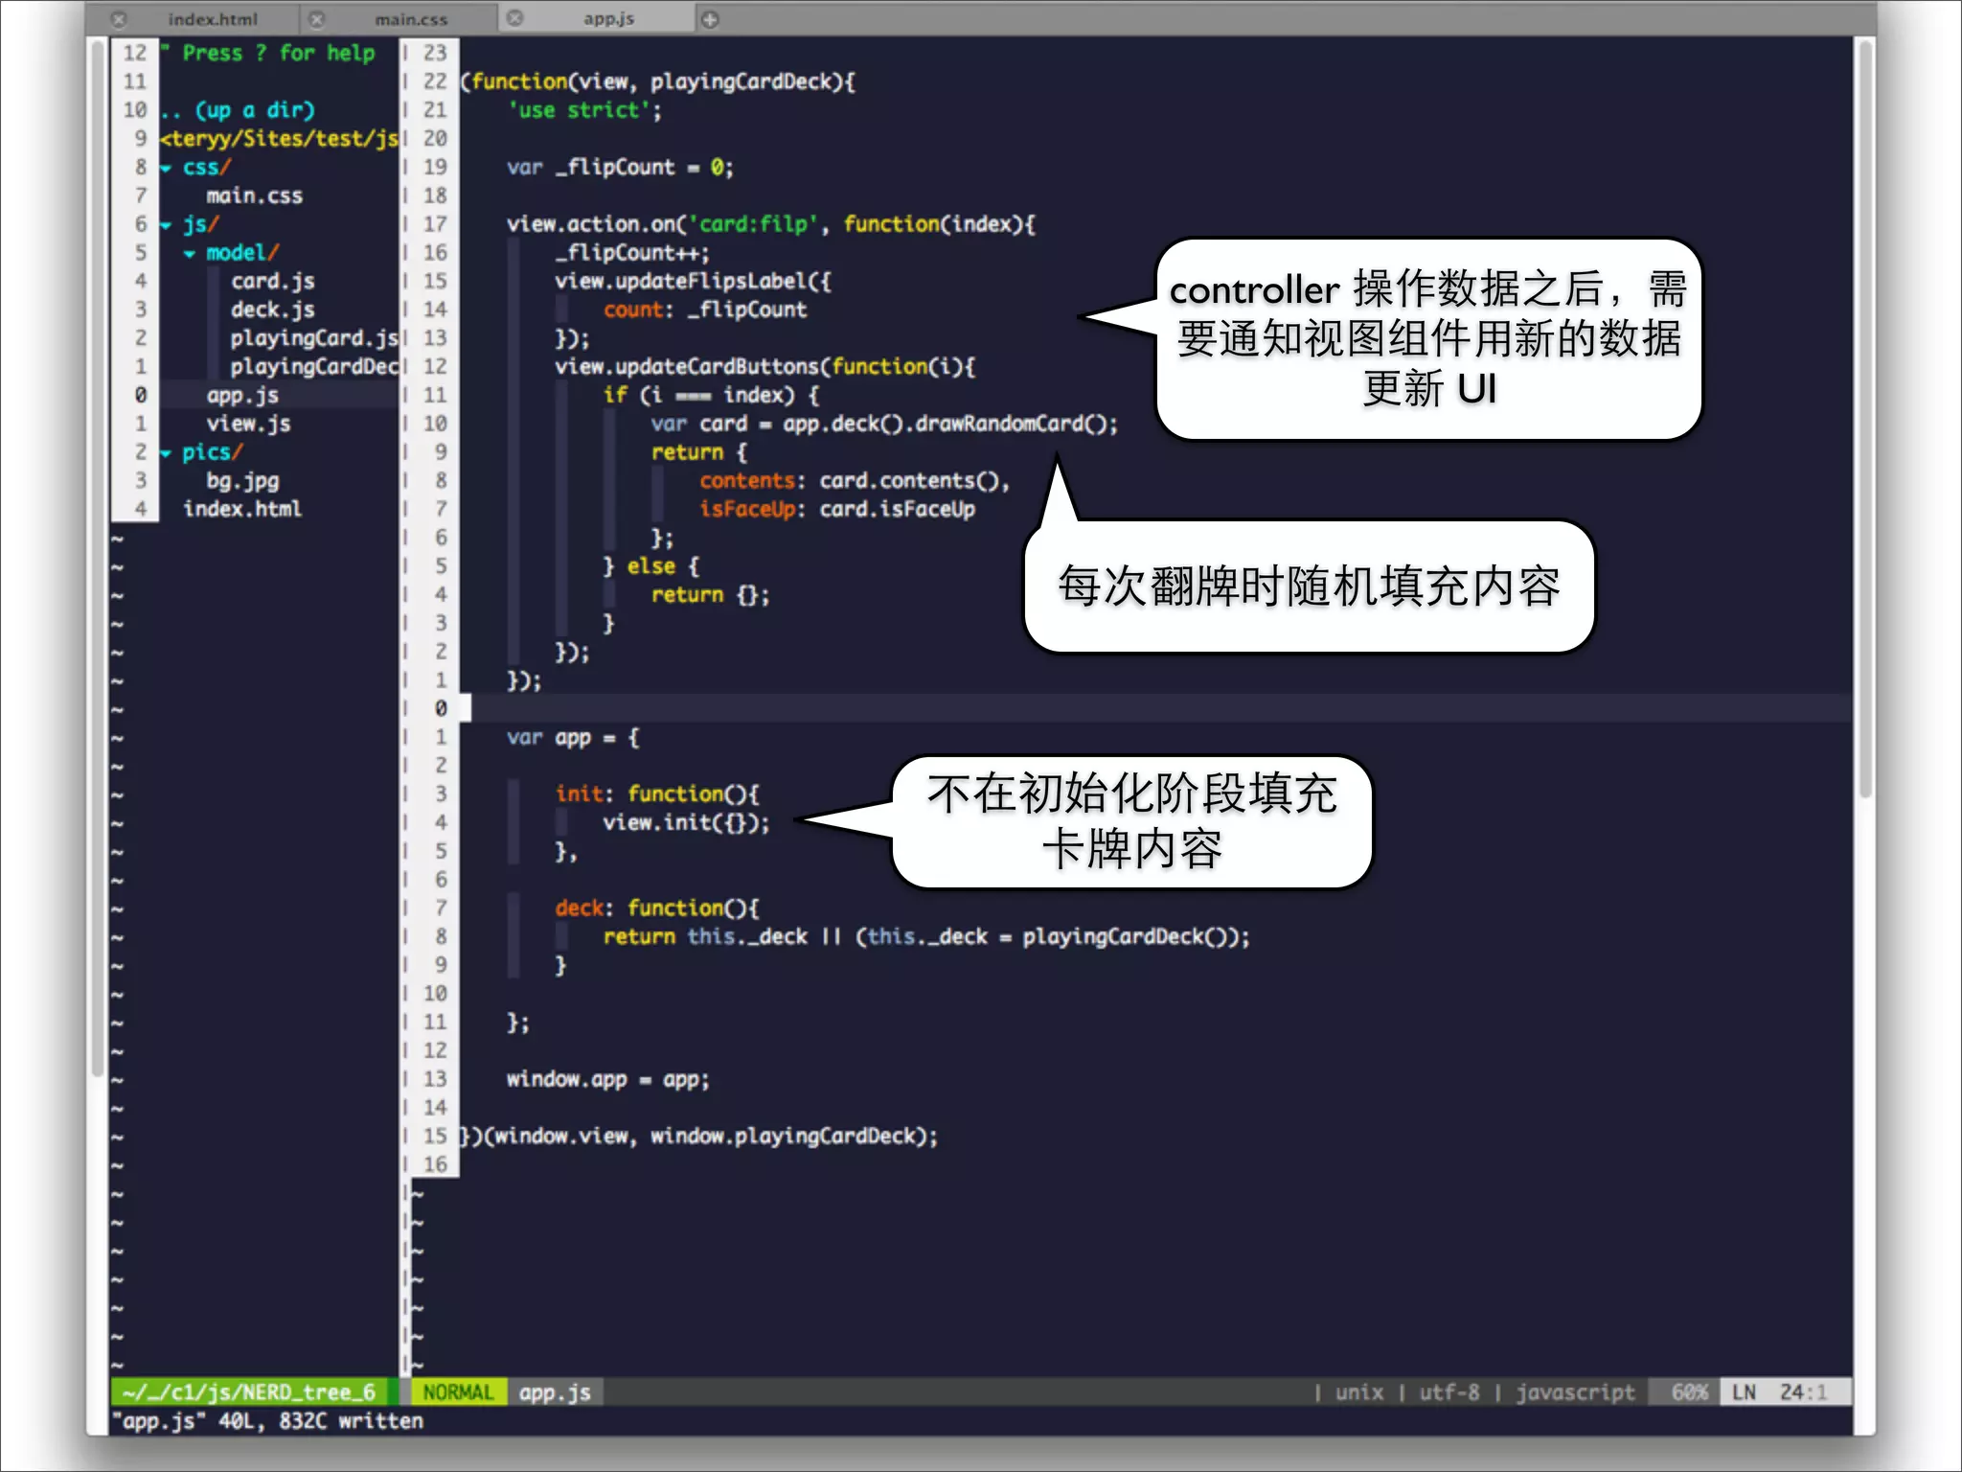Viewport: 1962px width, 1472px height.
Task: Add a new tab with plus icon
Action: [x=710, y=19]
